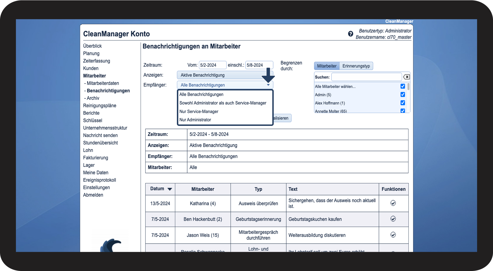Click the help question mark icon
This screenshot has height=271, width=493.
click(x=350, y=34)
